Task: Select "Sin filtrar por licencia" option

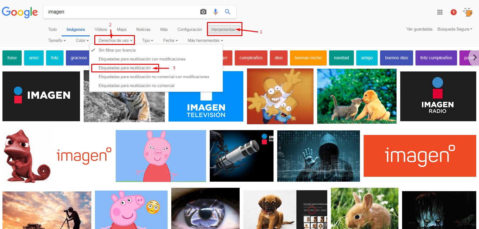Action: coord(156,50)
